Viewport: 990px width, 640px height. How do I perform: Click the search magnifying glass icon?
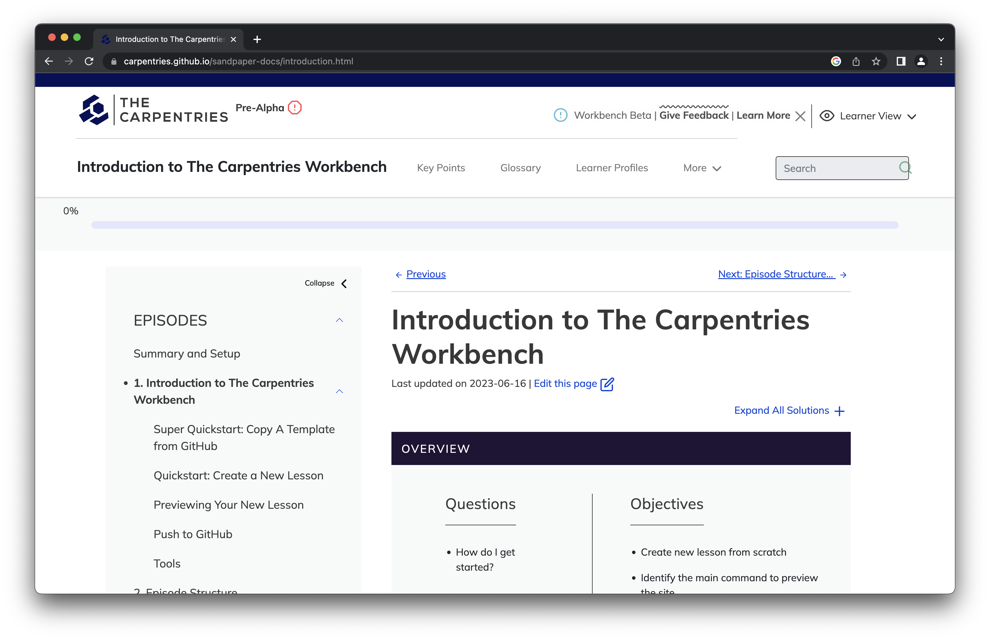[x=905, y=168]
